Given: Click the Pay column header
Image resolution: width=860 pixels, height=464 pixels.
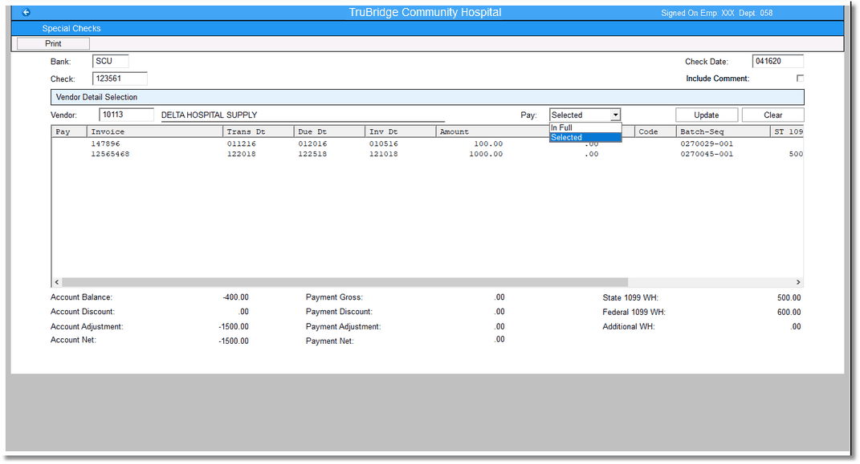Looking at the screenshot, I should pyautogui.click(x=69, y=132).
